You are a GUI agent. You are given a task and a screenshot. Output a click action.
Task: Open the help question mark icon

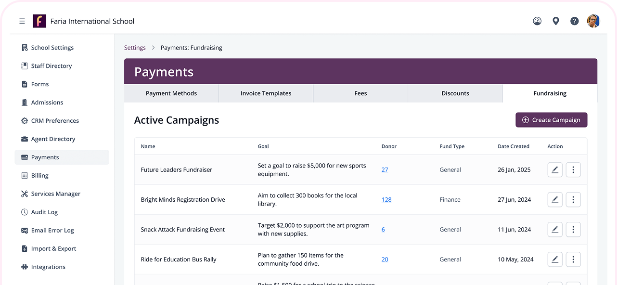pos(574,21)
